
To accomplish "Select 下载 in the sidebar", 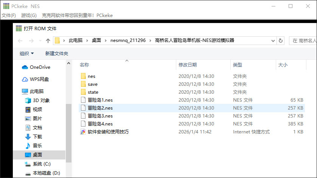I will (37, 137).
